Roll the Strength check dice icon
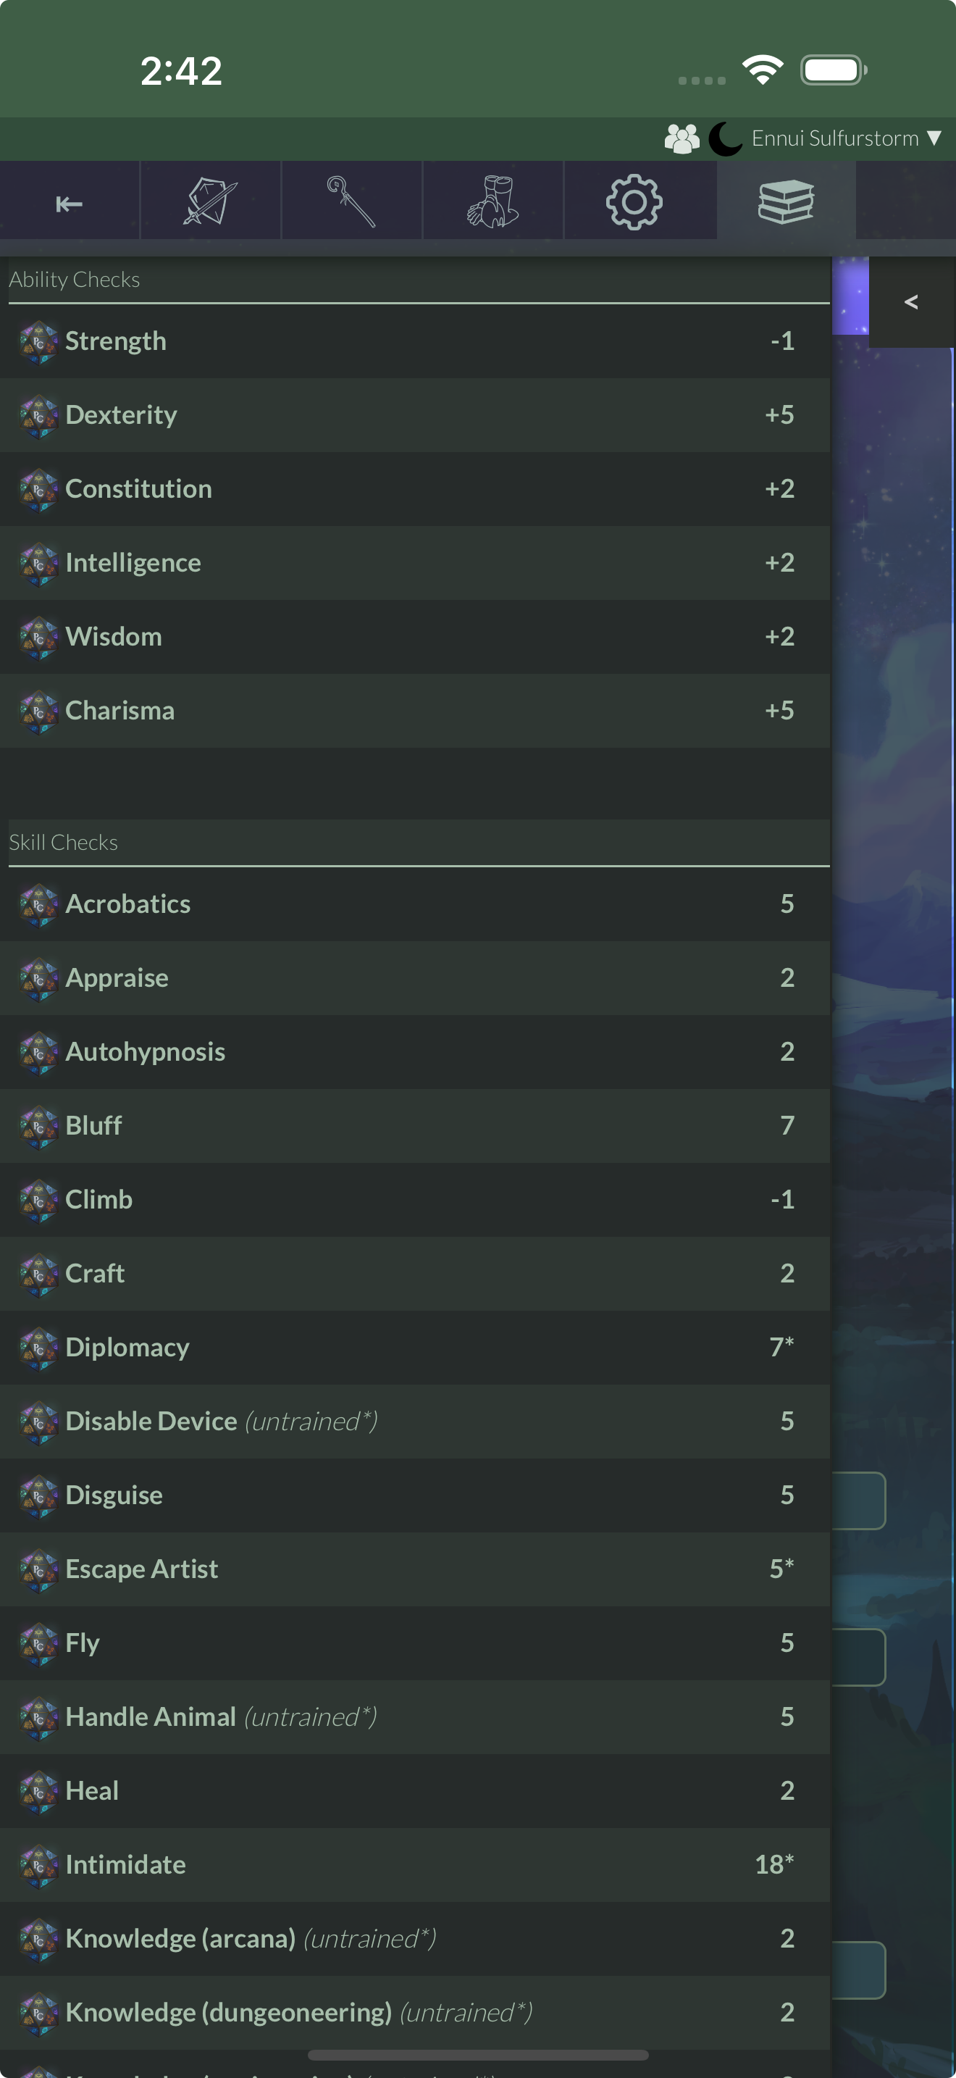956x2078 pixels. tap(38, 342)
